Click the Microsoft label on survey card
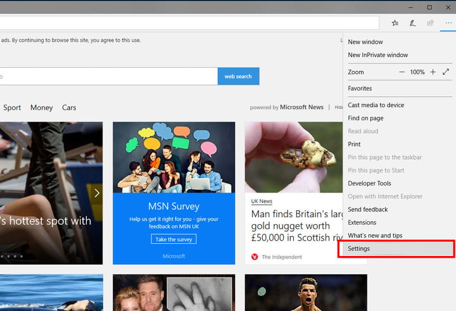This screenshot has height=311, width=456. (174, 256)
